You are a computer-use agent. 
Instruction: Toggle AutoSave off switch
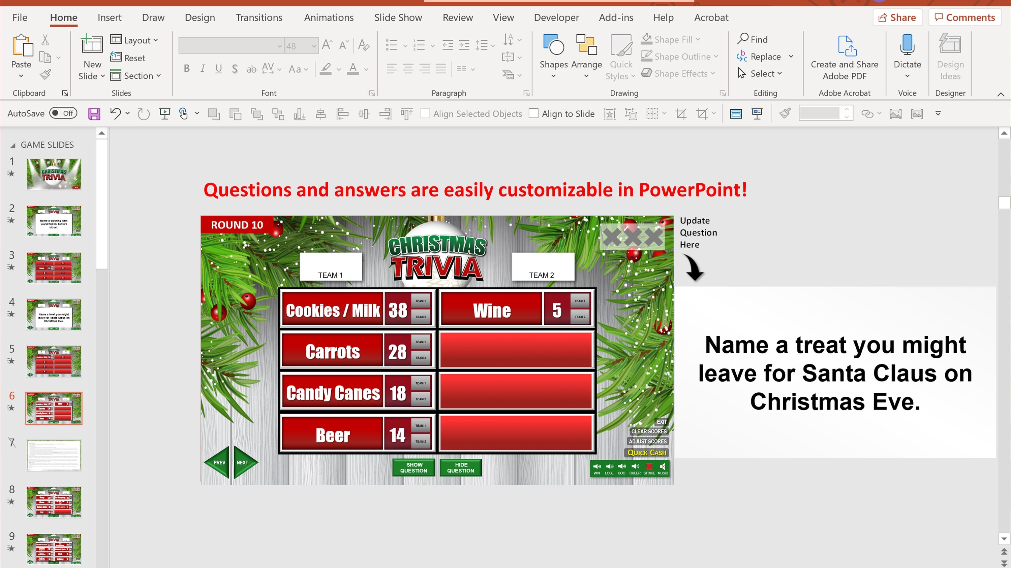click(63, 113)
